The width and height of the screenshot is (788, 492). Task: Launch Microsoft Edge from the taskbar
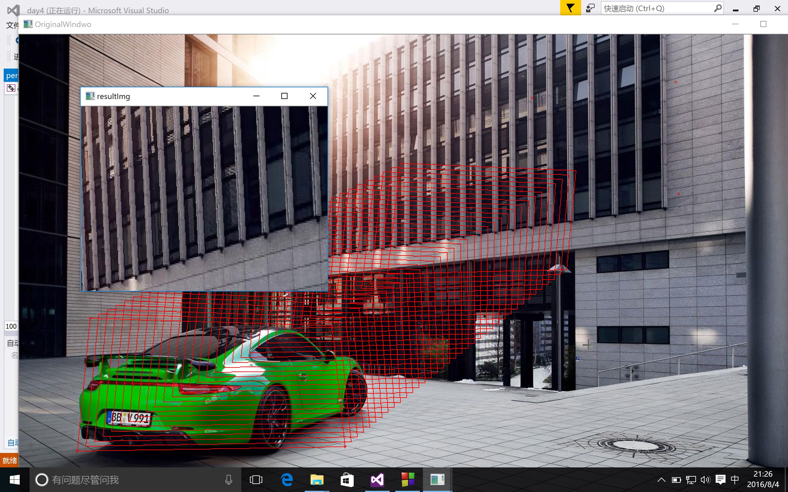[x=286, y=479]
